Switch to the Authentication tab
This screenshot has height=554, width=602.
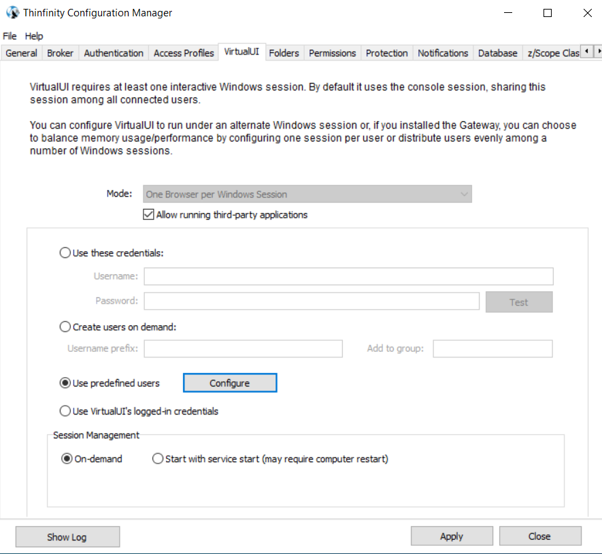[x=114, y=53]
